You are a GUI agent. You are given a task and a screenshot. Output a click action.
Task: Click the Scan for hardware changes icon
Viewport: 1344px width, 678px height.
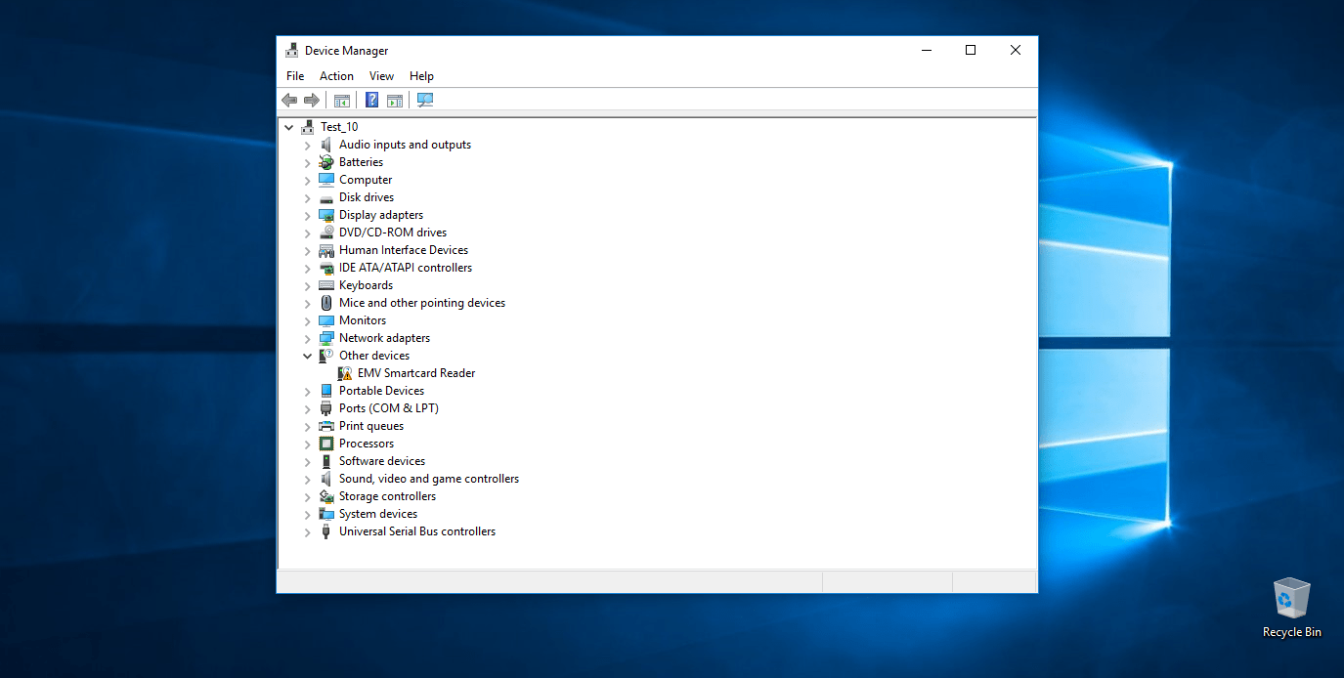click(x=424, y=99)
